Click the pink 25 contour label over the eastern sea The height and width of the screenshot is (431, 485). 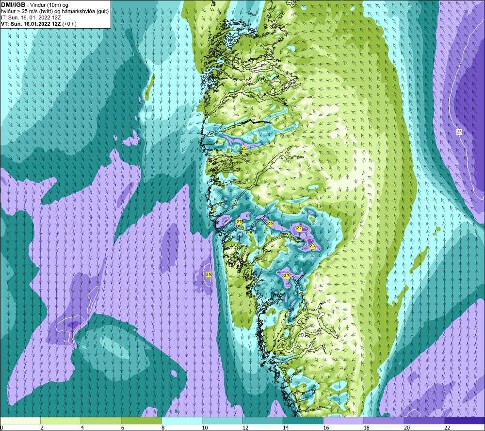pos(459,132)
